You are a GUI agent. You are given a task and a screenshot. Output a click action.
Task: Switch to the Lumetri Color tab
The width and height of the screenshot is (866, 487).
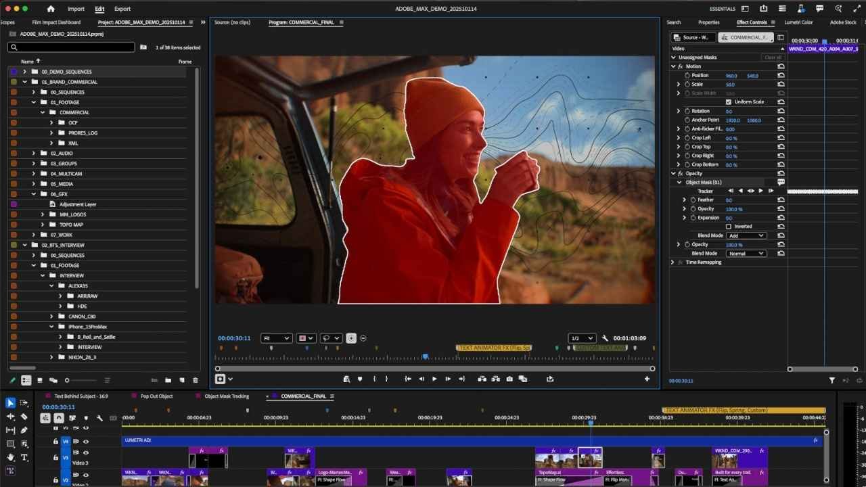[x=798, y=22]
